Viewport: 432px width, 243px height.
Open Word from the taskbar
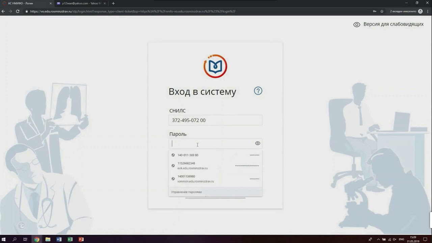59,239
